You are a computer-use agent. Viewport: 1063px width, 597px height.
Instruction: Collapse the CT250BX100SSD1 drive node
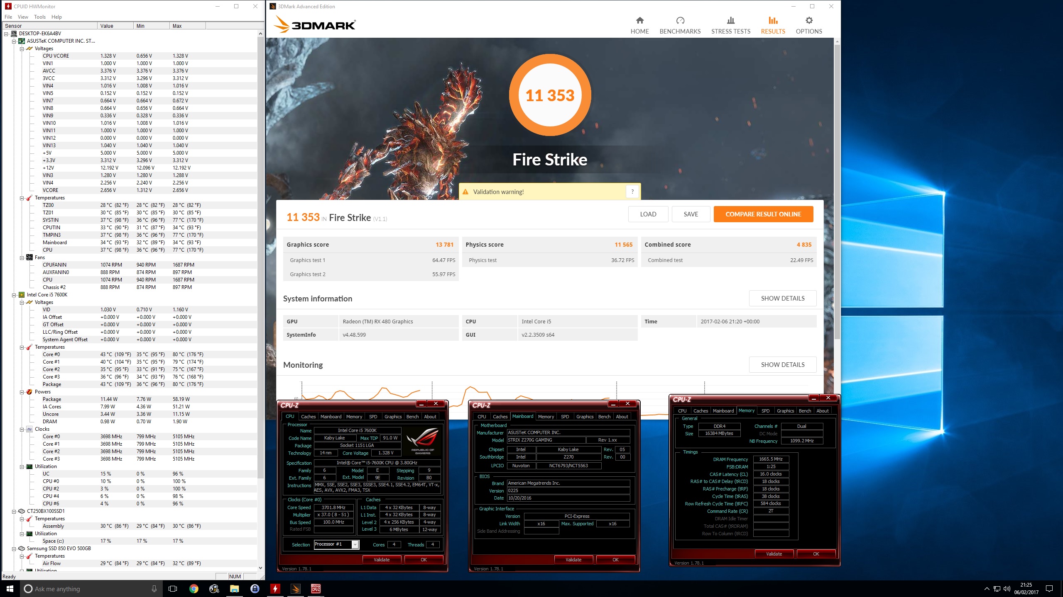[x=14, y=511]
